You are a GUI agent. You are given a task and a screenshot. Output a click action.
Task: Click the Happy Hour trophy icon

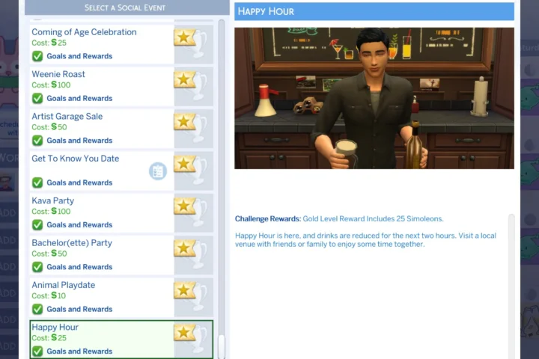pyautogui.click(x=189, y=339)
